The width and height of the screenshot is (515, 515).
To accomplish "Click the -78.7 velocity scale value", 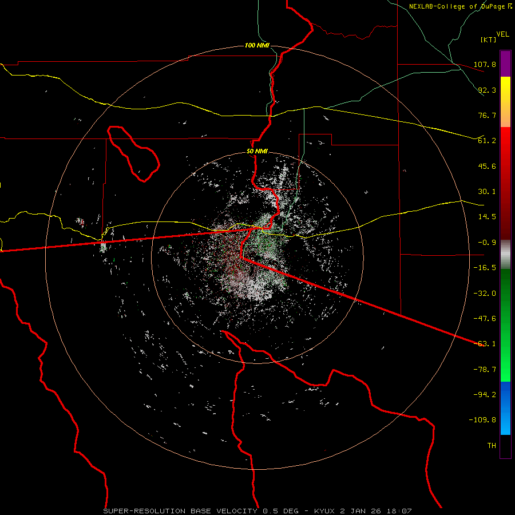I will tap(485, 370).
